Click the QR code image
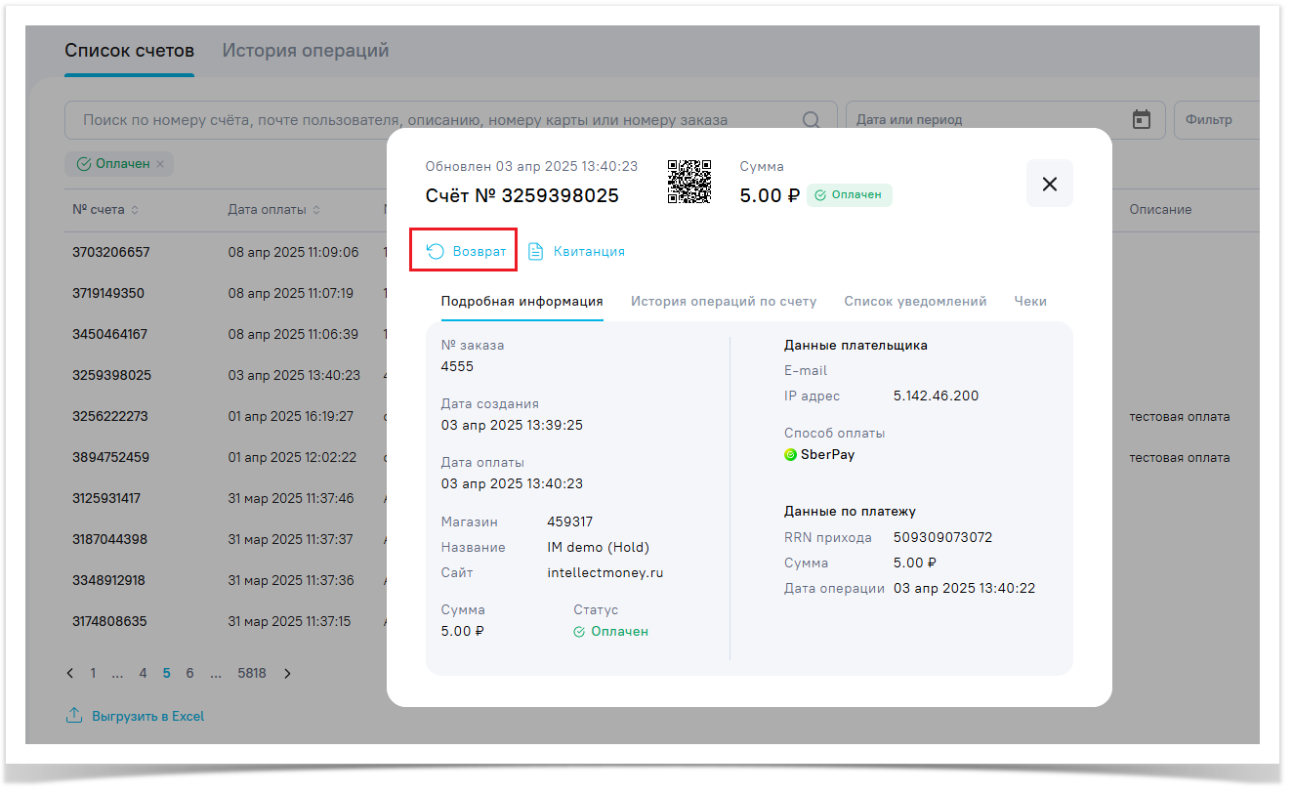The height and width of the screenshot is (792, 1293). pyautogui.click(x=688, y=182)
